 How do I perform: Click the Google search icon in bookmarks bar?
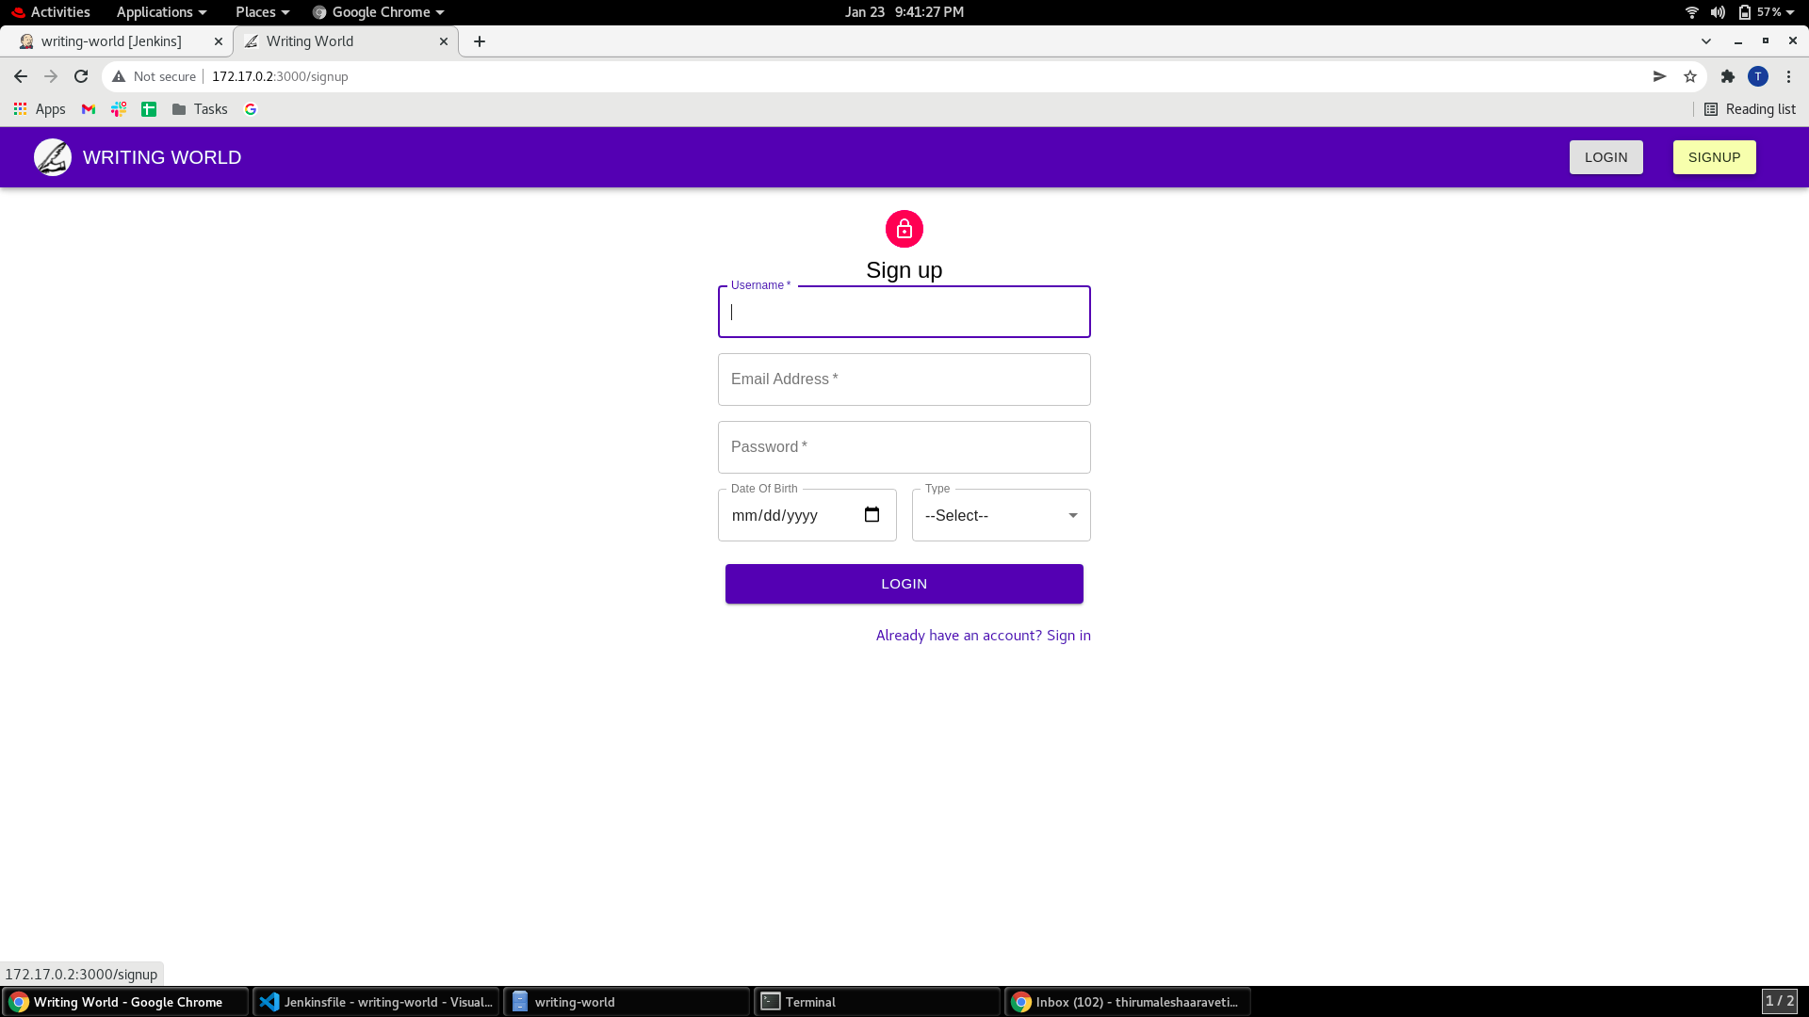(250, 109)
